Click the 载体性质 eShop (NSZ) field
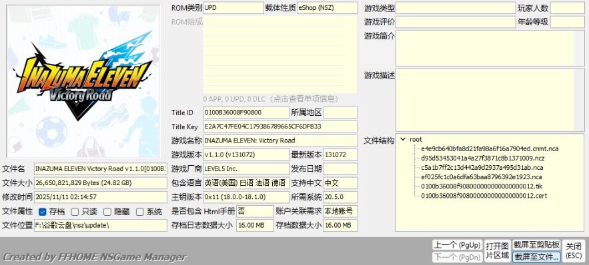 (327, 8)
